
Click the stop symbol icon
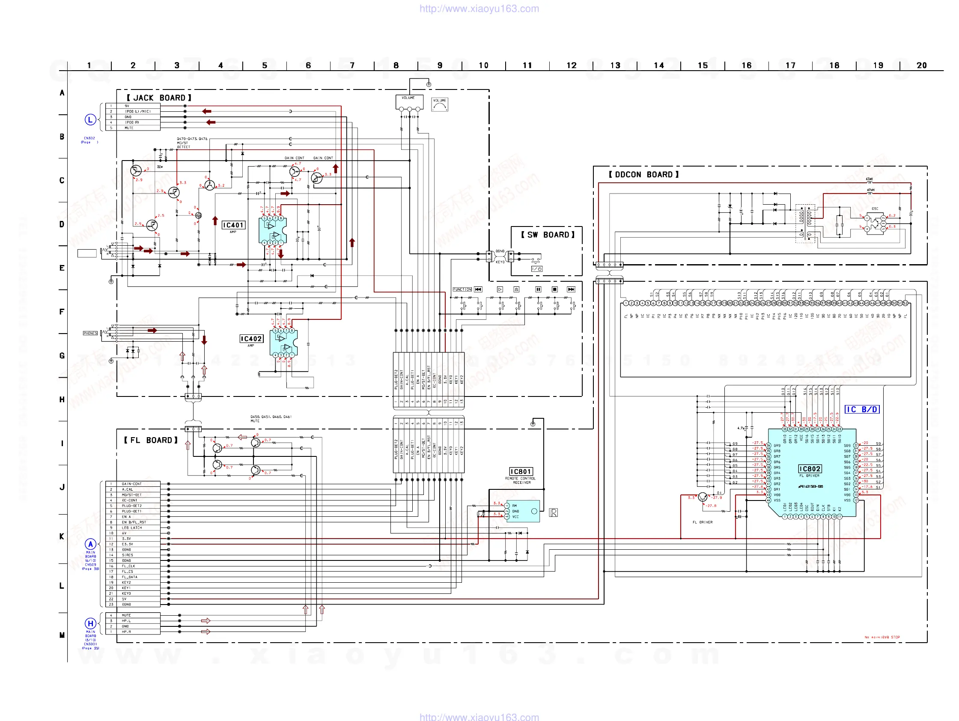tap(554, 289)
